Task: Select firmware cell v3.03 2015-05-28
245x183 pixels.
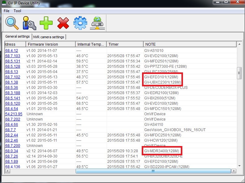Action: (42, 66)
